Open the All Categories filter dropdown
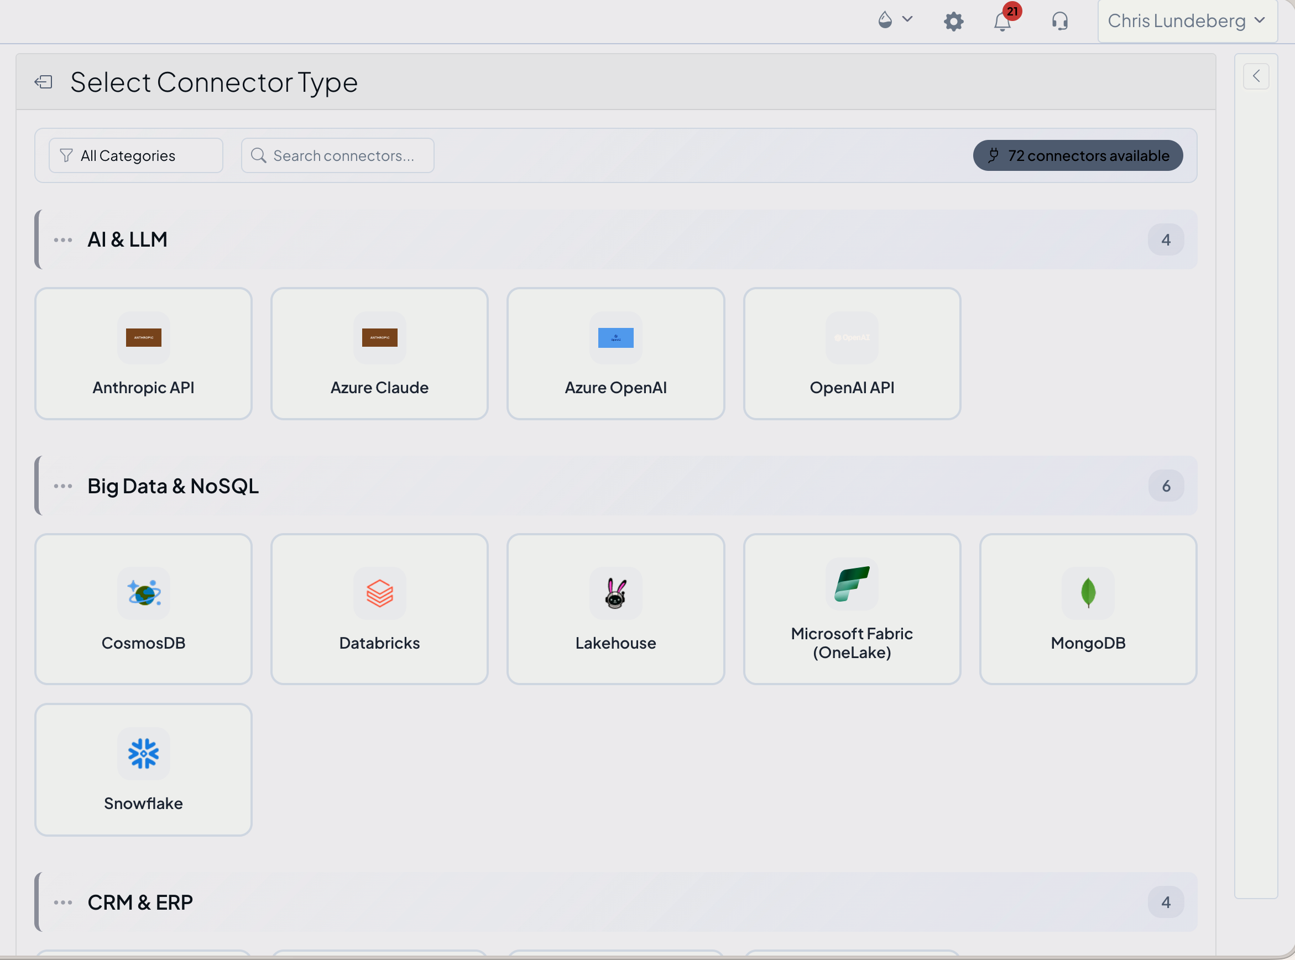The width and height of the screenshot is (1295, 960). click(x=136, y=155)
